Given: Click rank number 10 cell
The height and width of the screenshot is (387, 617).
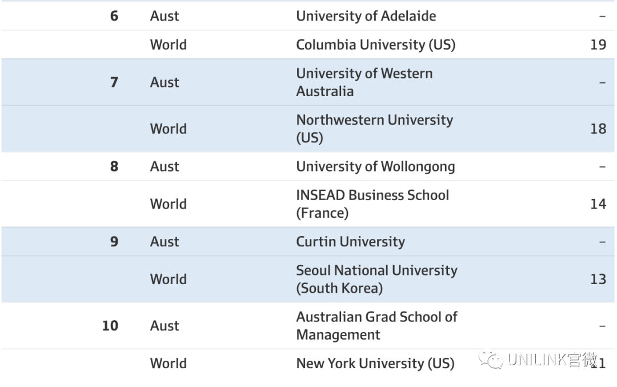Looking at the screenshot, I should pyautogui.click(x=110, y=326).
